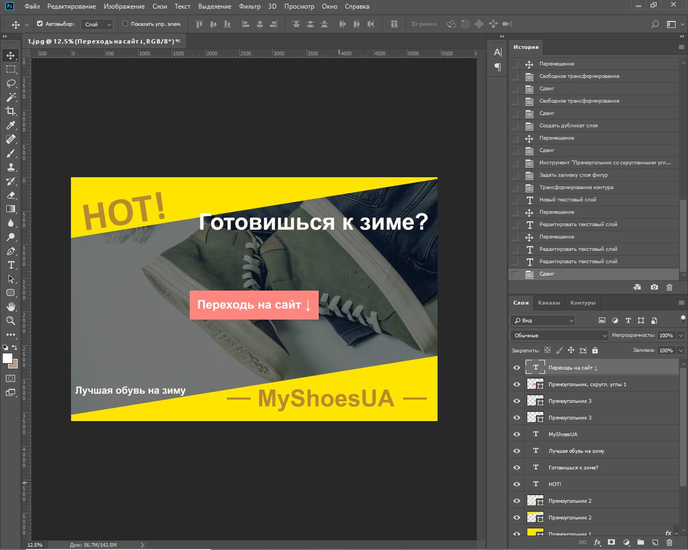Select the Zoom tool
Screen dimensions: 688x550
click(x=11, y=321)
